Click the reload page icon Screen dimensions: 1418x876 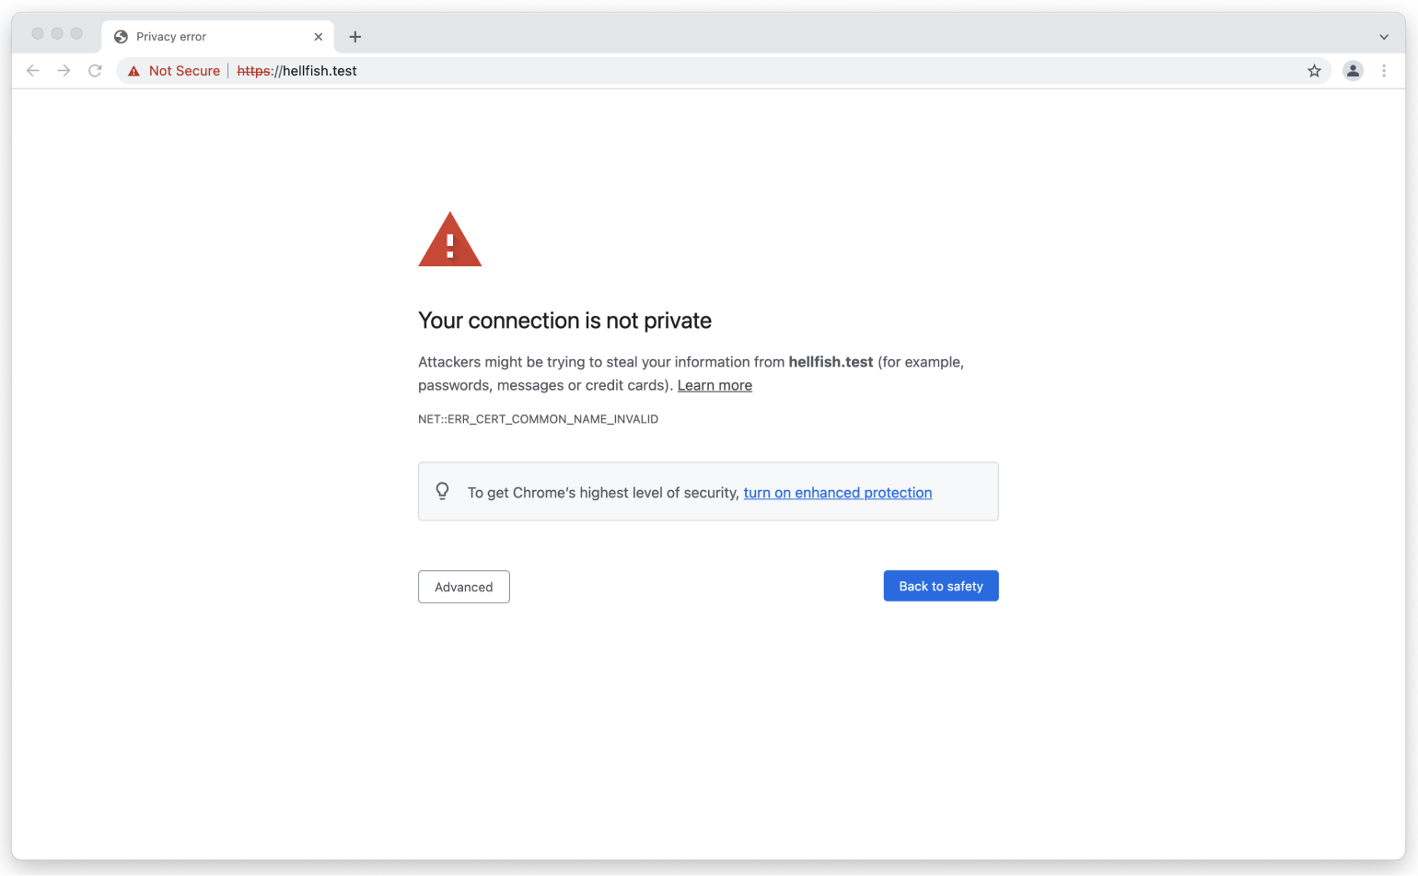[x=95, y=70]
